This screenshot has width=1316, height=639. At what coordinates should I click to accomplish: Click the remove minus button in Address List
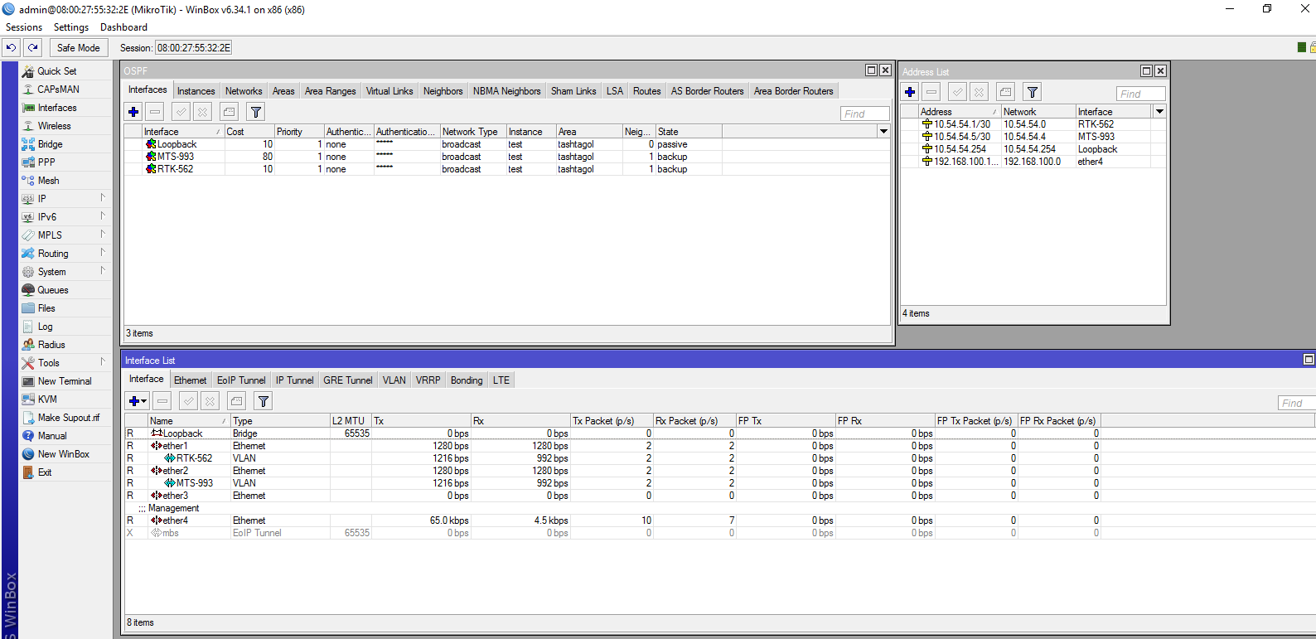click(x=931, y=92)
